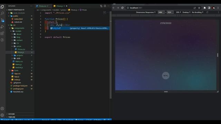Screen dimensions: 221x124
Task: Open the Search view in the activity bar
Action: [2, 13]
